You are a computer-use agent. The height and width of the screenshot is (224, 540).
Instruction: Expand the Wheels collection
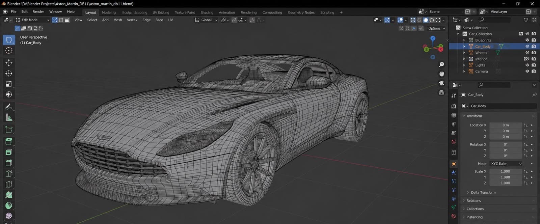coord(464,53)
